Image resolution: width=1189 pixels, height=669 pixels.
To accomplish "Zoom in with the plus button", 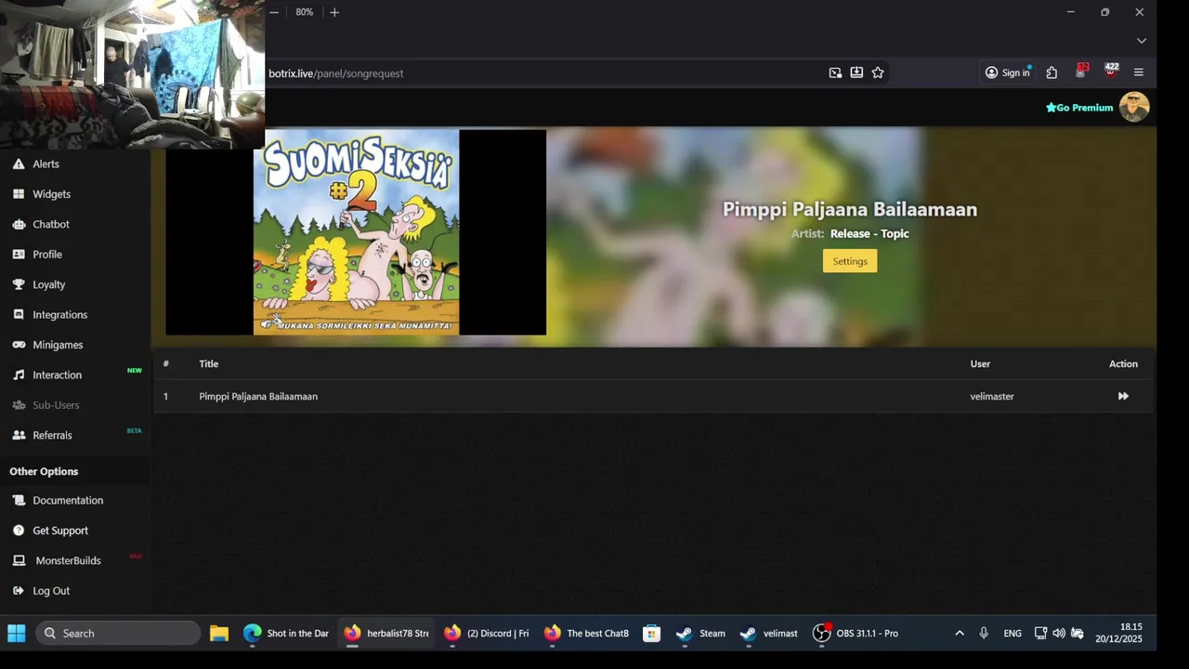I will click(334, 12).
